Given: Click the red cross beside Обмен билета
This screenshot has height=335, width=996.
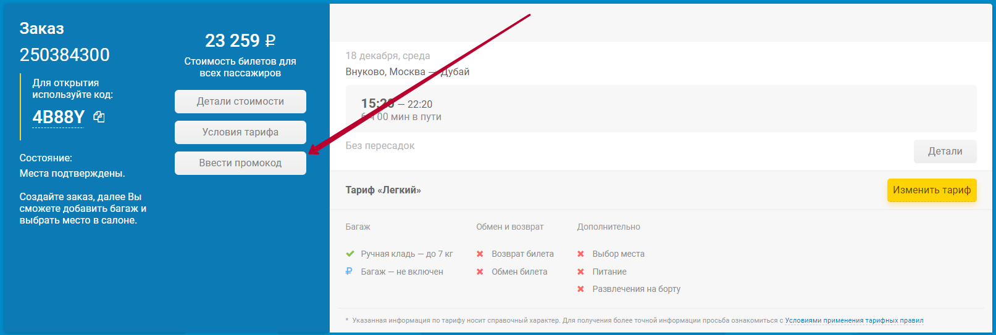Looking at the screenshot, I should click(480, 272).
